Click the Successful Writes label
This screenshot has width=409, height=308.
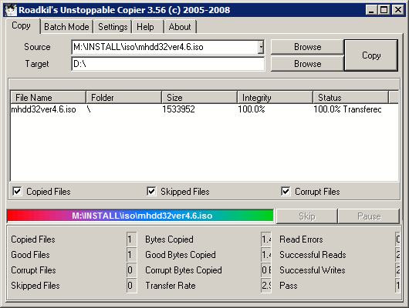pyautogui.click(x=313, y=270)
